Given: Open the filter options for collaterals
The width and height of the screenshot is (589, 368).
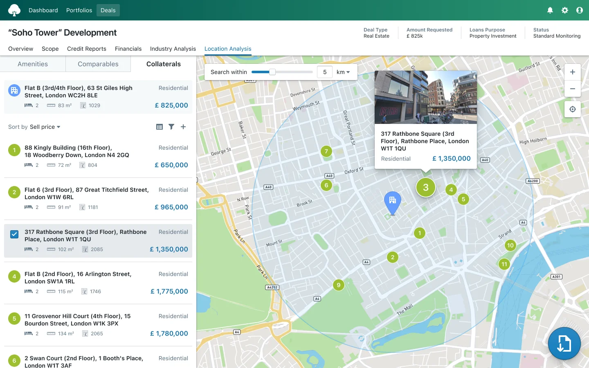Looking at the screenshot, I should 171,127.
